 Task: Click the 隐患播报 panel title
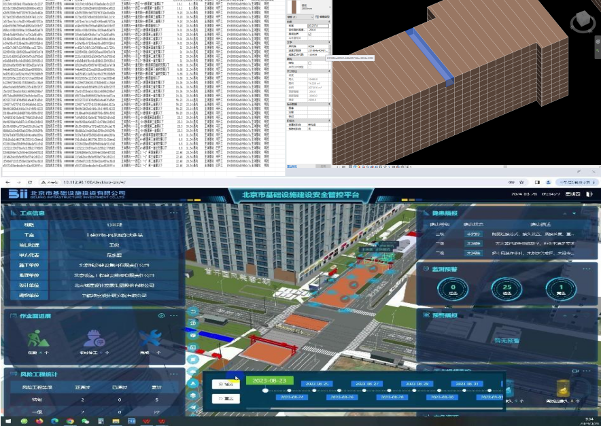point(445,213)
